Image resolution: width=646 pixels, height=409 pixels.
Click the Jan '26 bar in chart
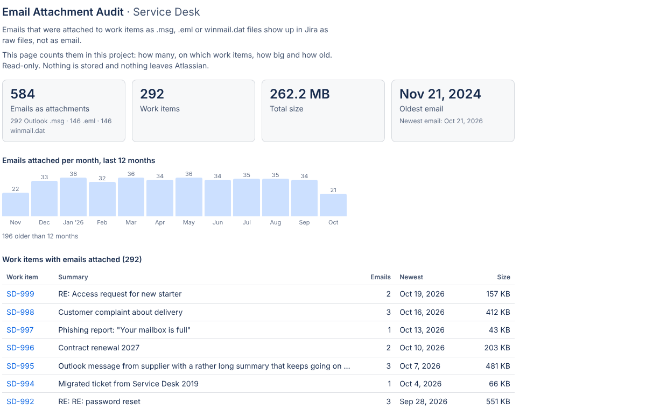[73, 197]
